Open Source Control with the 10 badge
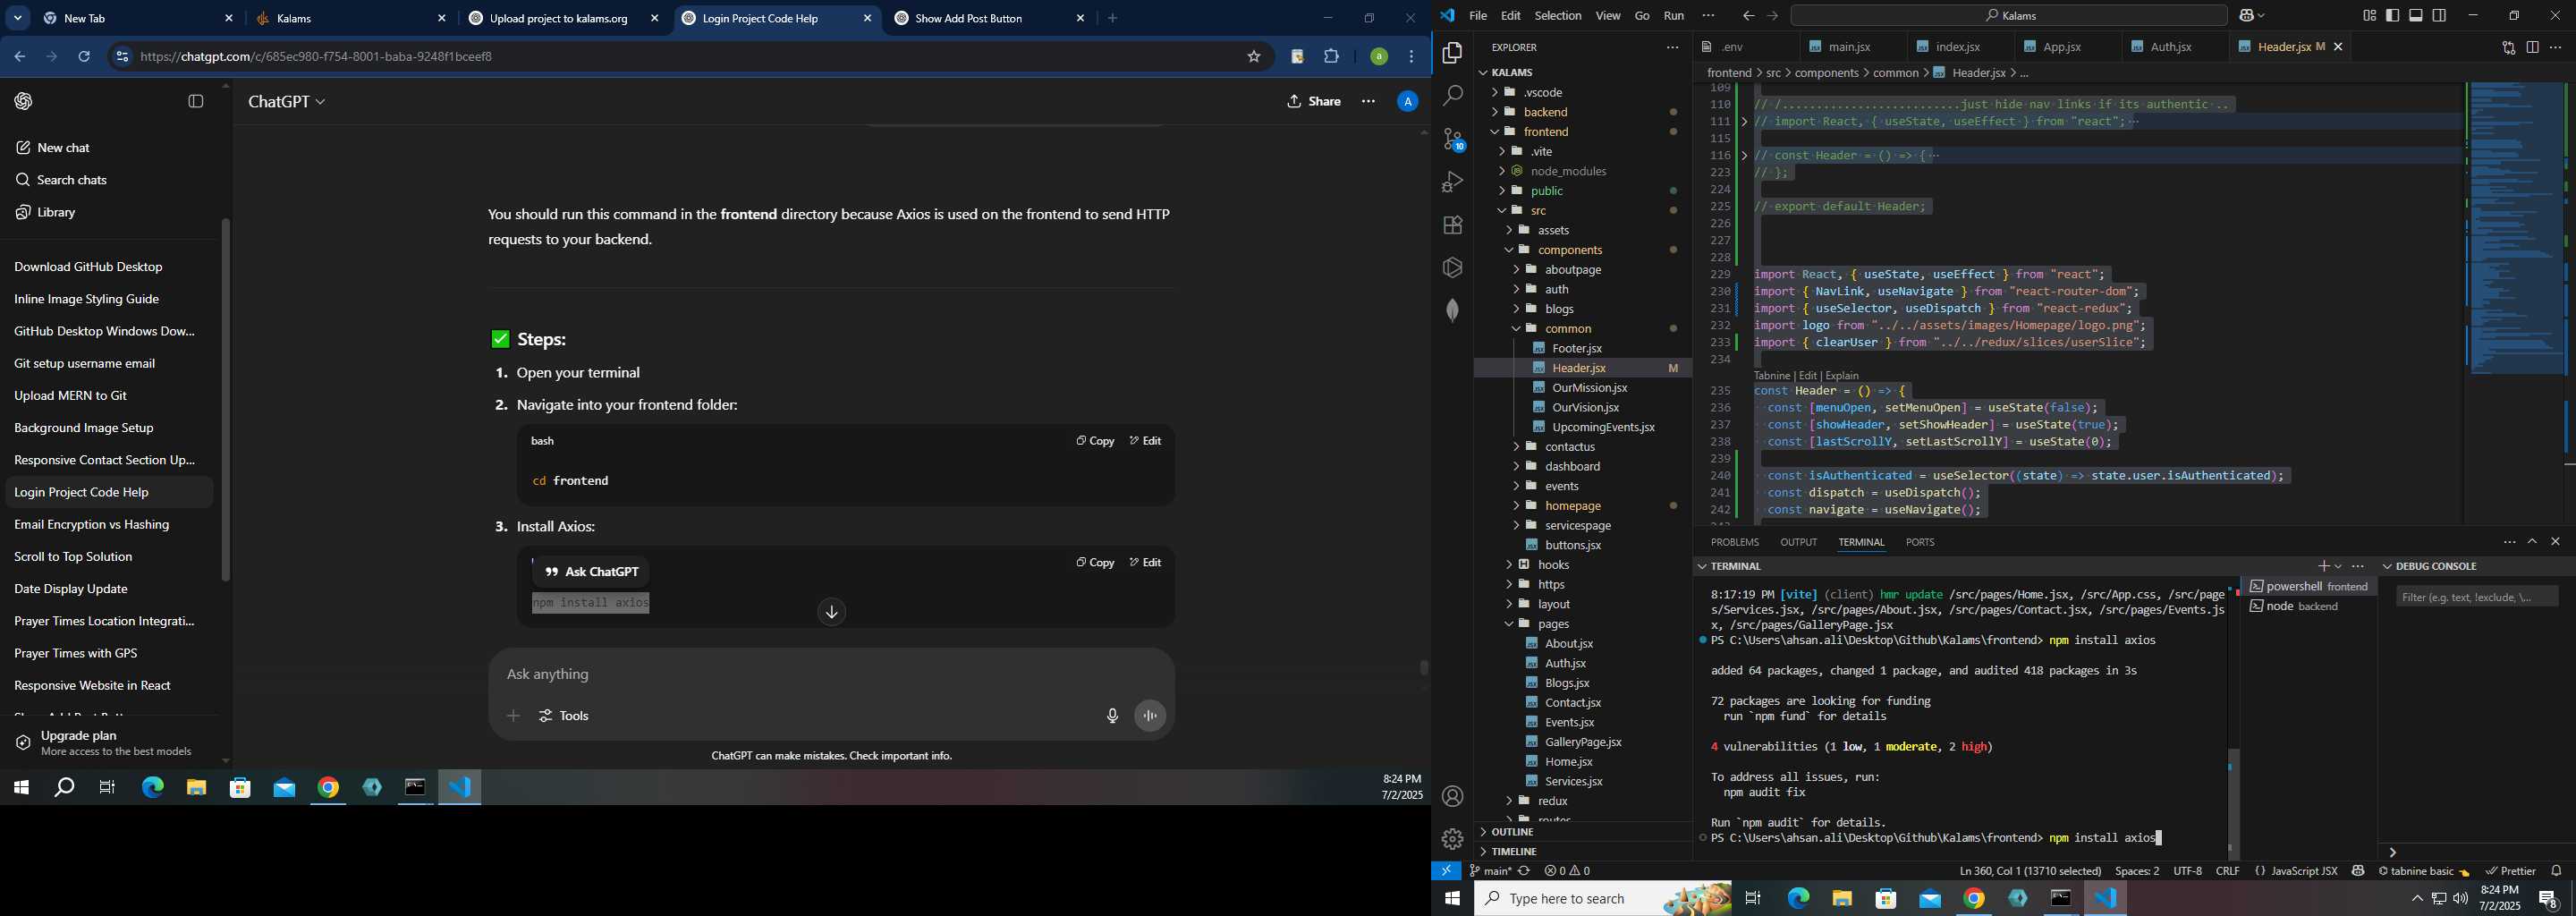The image size is (2576, 916). (1452, 139)
